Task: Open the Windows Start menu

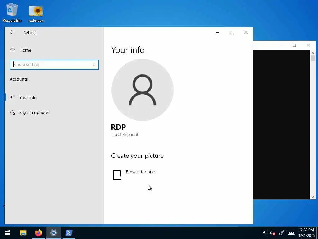Action: [7, 233]
